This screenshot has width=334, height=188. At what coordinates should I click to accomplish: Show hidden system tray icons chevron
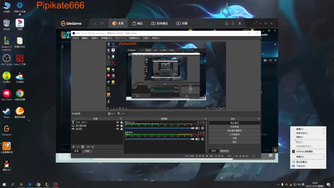278,185
